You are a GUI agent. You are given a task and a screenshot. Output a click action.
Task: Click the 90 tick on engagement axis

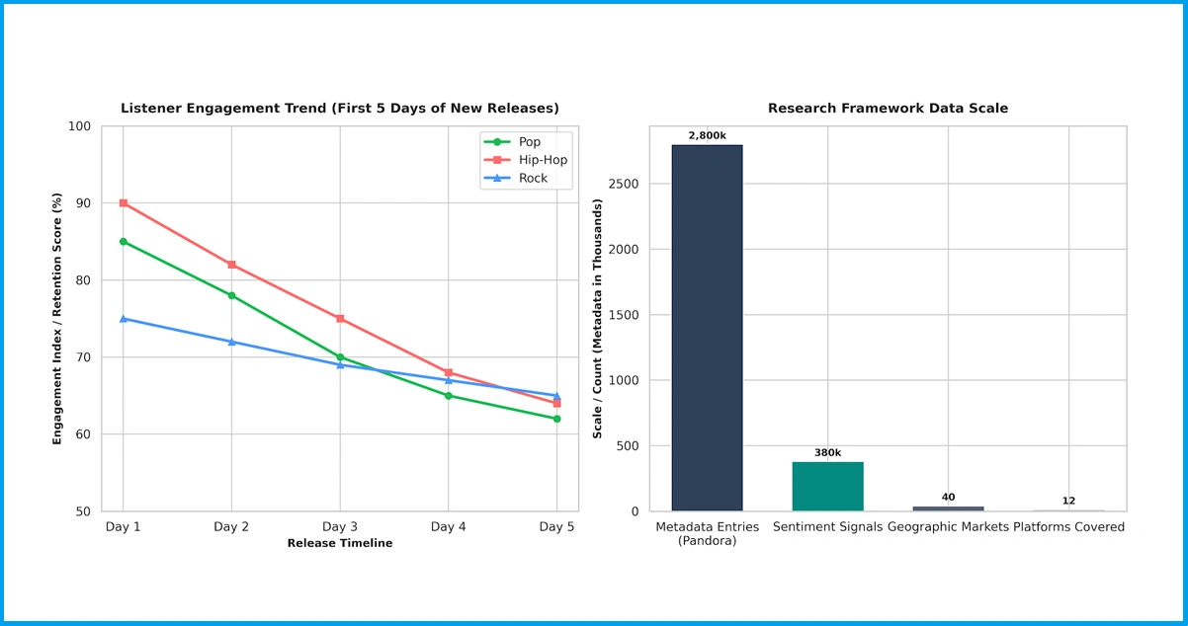(x=84, y=203)
